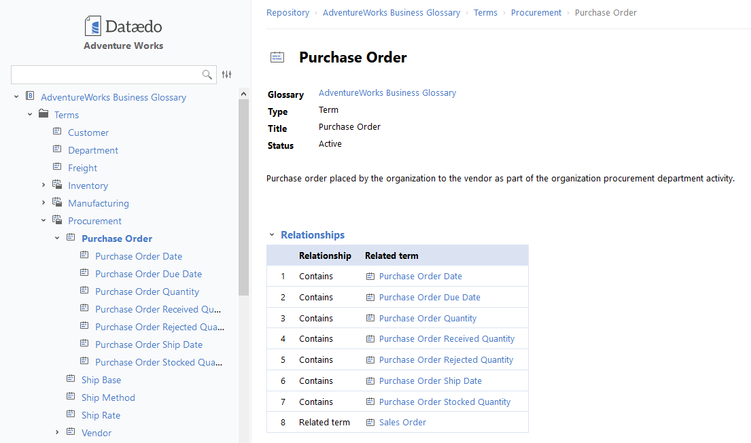Image resolution: width=751 pixels, height=443 pixels.
Task: Open the search filter settings icon
Action: pyautogui.click(x=227, y=75)
